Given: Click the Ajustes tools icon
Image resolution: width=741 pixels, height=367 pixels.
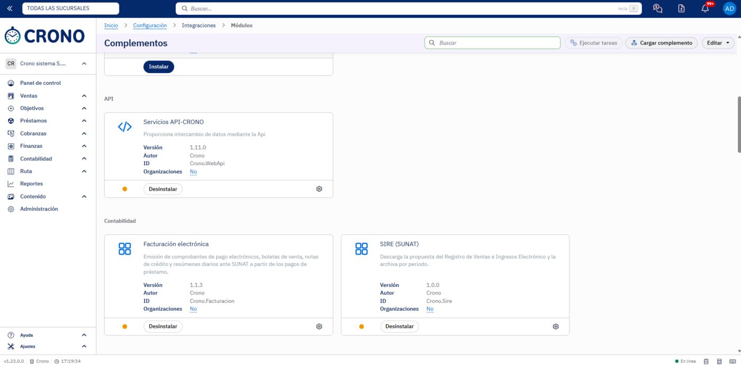Looking at the screenshot, I should click(11, 346).
